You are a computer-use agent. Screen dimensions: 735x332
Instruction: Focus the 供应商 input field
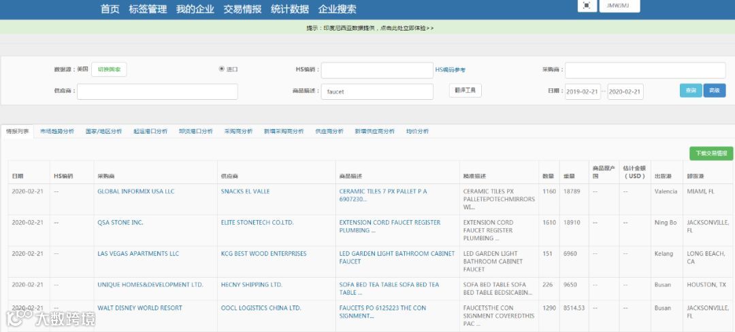point(157,92)
